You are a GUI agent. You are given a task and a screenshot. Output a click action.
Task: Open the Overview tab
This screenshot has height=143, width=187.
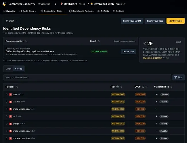(9, 11)
